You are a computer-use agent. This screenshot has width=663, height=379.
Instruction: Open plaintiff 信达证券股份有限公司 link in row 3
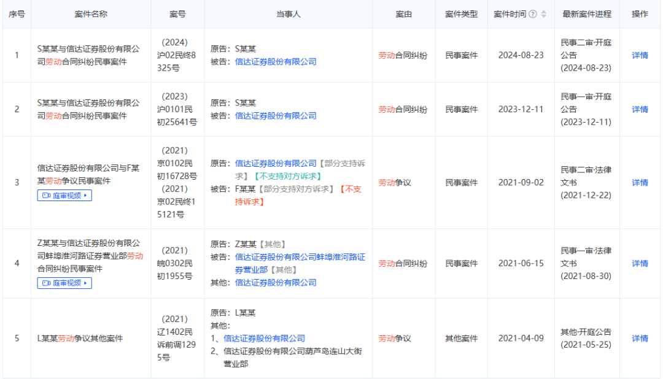click(x=276, y=164)
